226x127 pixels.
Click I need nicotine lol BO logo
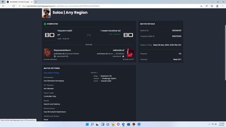128,35
